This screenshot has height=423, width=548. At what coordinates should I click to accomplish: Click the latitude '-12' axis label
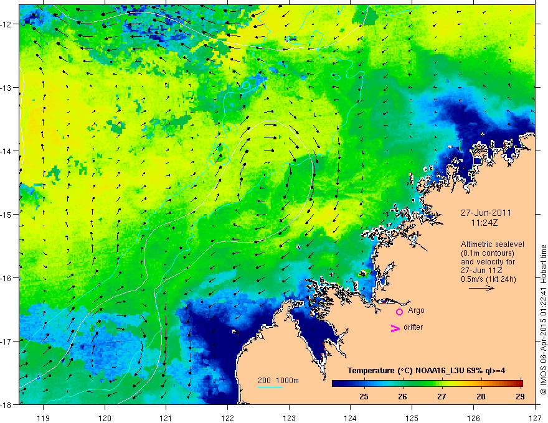click(7, 24)
